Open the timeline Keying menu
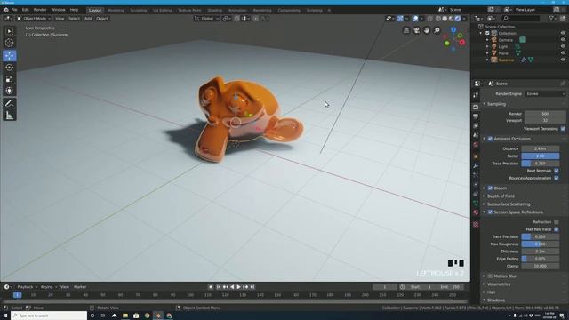The height and width of the screenshot is (320, 569). [47, 287]
